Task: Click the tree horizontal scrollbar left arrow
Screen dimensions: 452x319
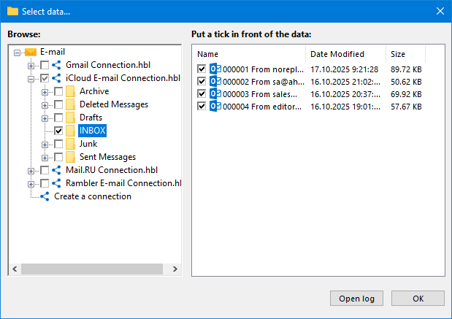Action: [x=15, y=269]
